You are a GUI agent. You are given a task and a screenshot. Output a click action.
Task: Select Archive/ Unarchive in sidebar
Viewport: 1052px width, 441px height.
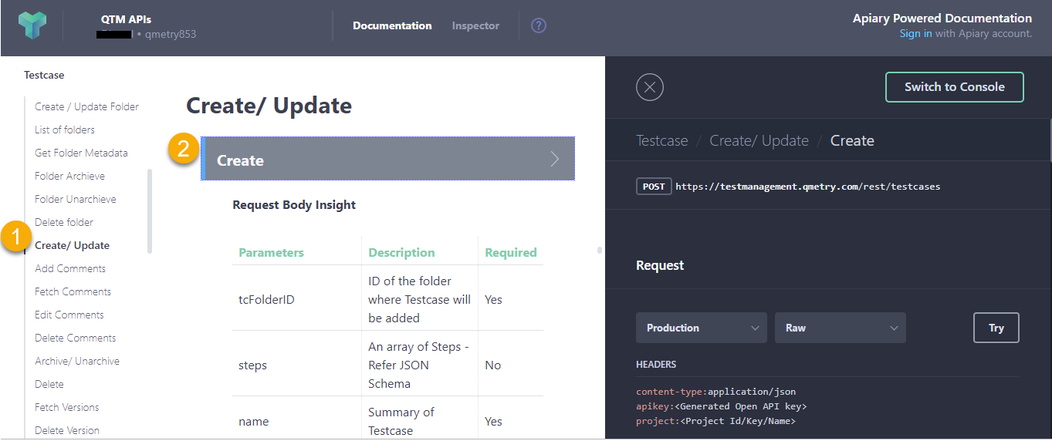[x=77, y=361]
